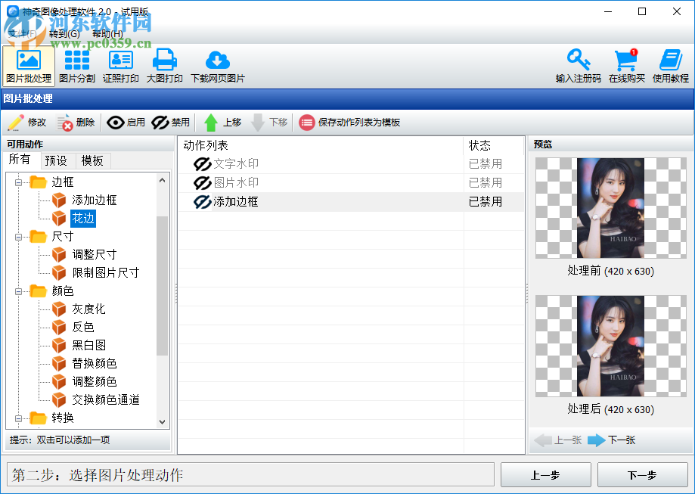Click the 转换 folder icon
This screenshot has width=695, height=494.
click(x=38, y=418)
